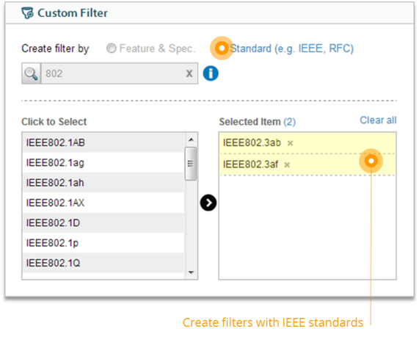This screenshot has height=337, width=419.
Task: Choose IEEE802.1ah in the list
Action: (x=103, y=183)
